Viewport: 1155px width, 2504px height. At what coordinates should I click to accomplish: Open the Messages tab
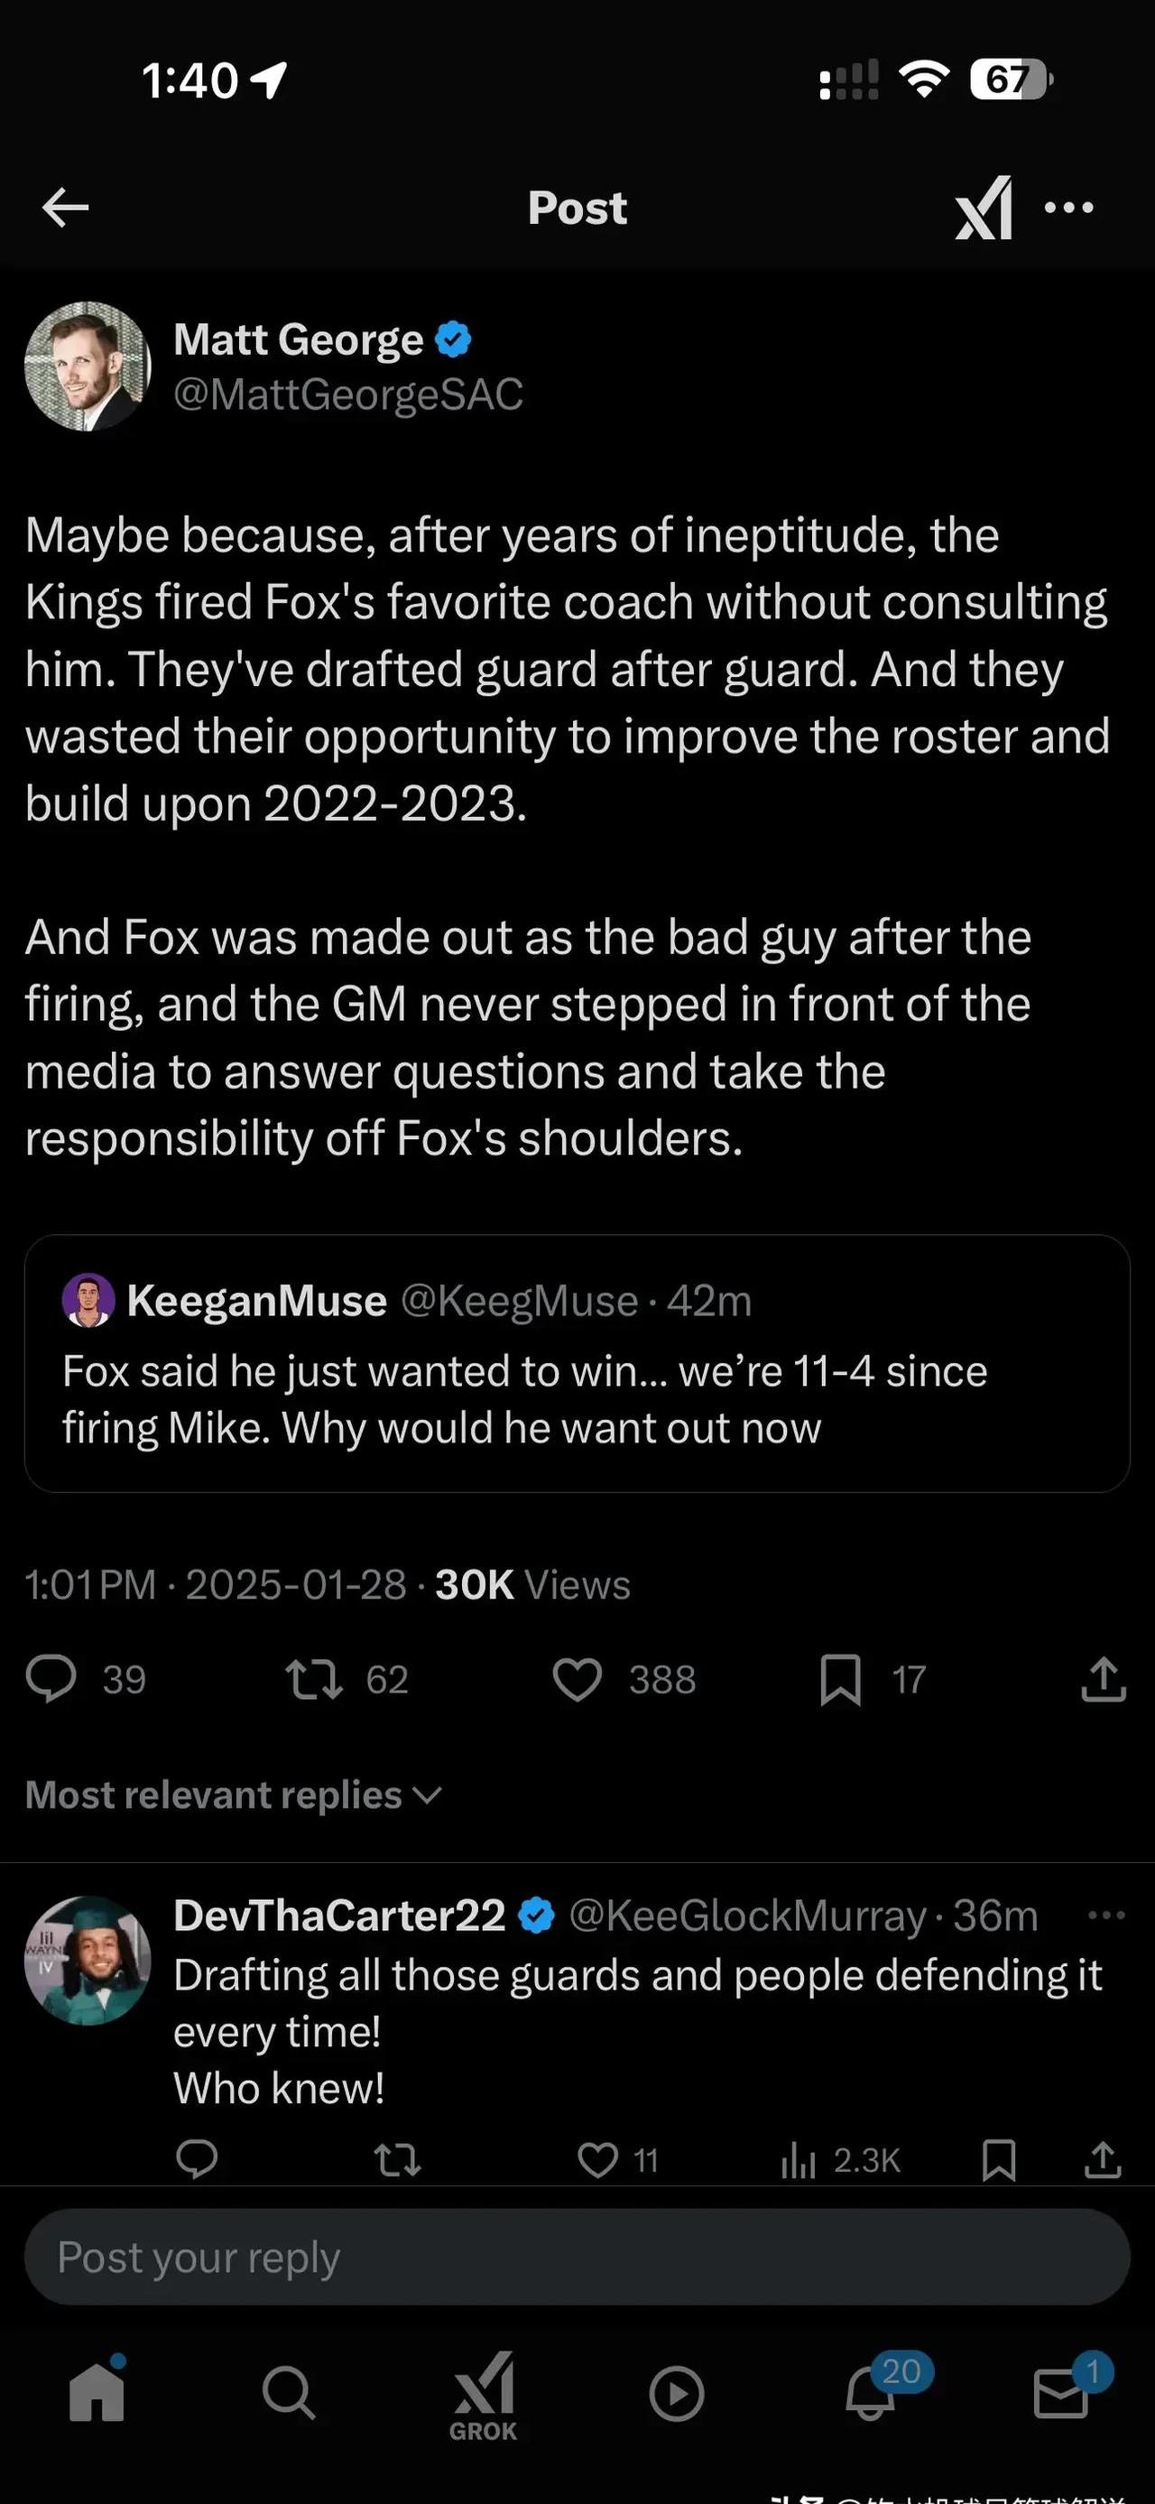click(x=1061, y=2393)
